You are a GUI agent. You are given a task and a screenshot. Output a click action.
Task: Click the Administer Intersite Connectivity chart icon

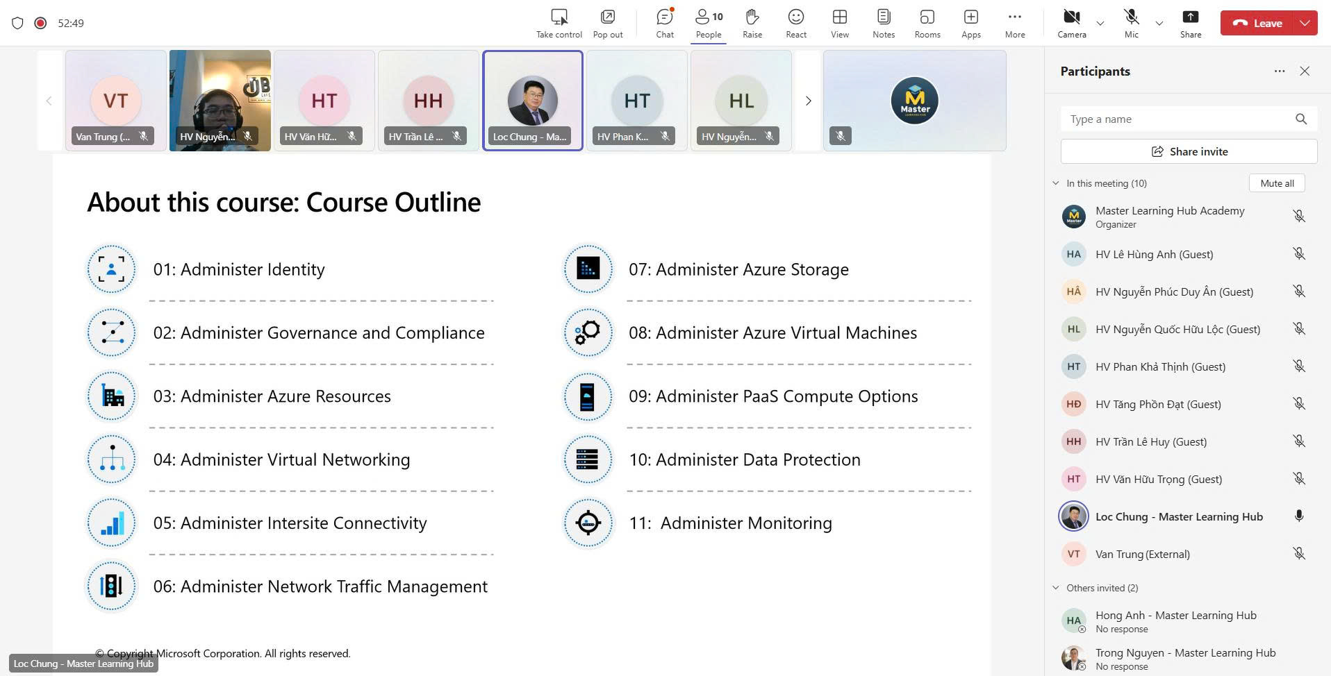point(111,523)
